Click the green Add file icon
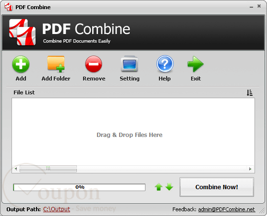The height and width of the screenshot is (216, 267). click(x=21, y=64)
